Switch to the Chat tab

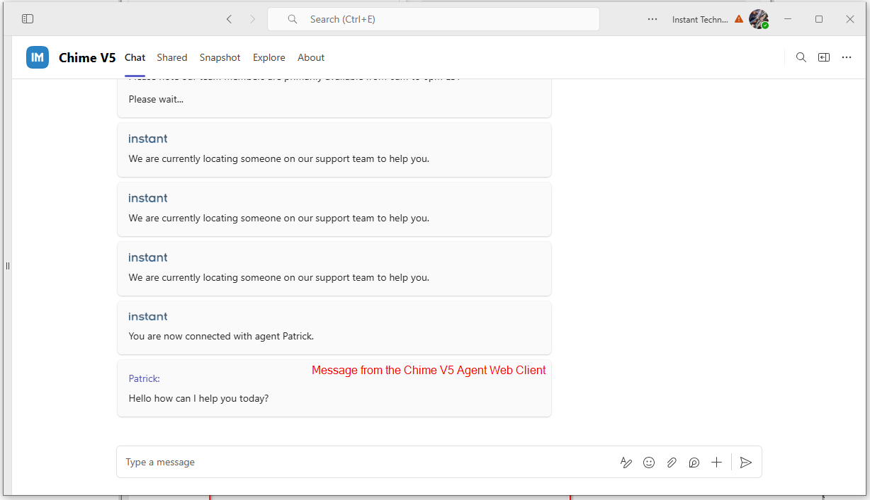[135, 58]
